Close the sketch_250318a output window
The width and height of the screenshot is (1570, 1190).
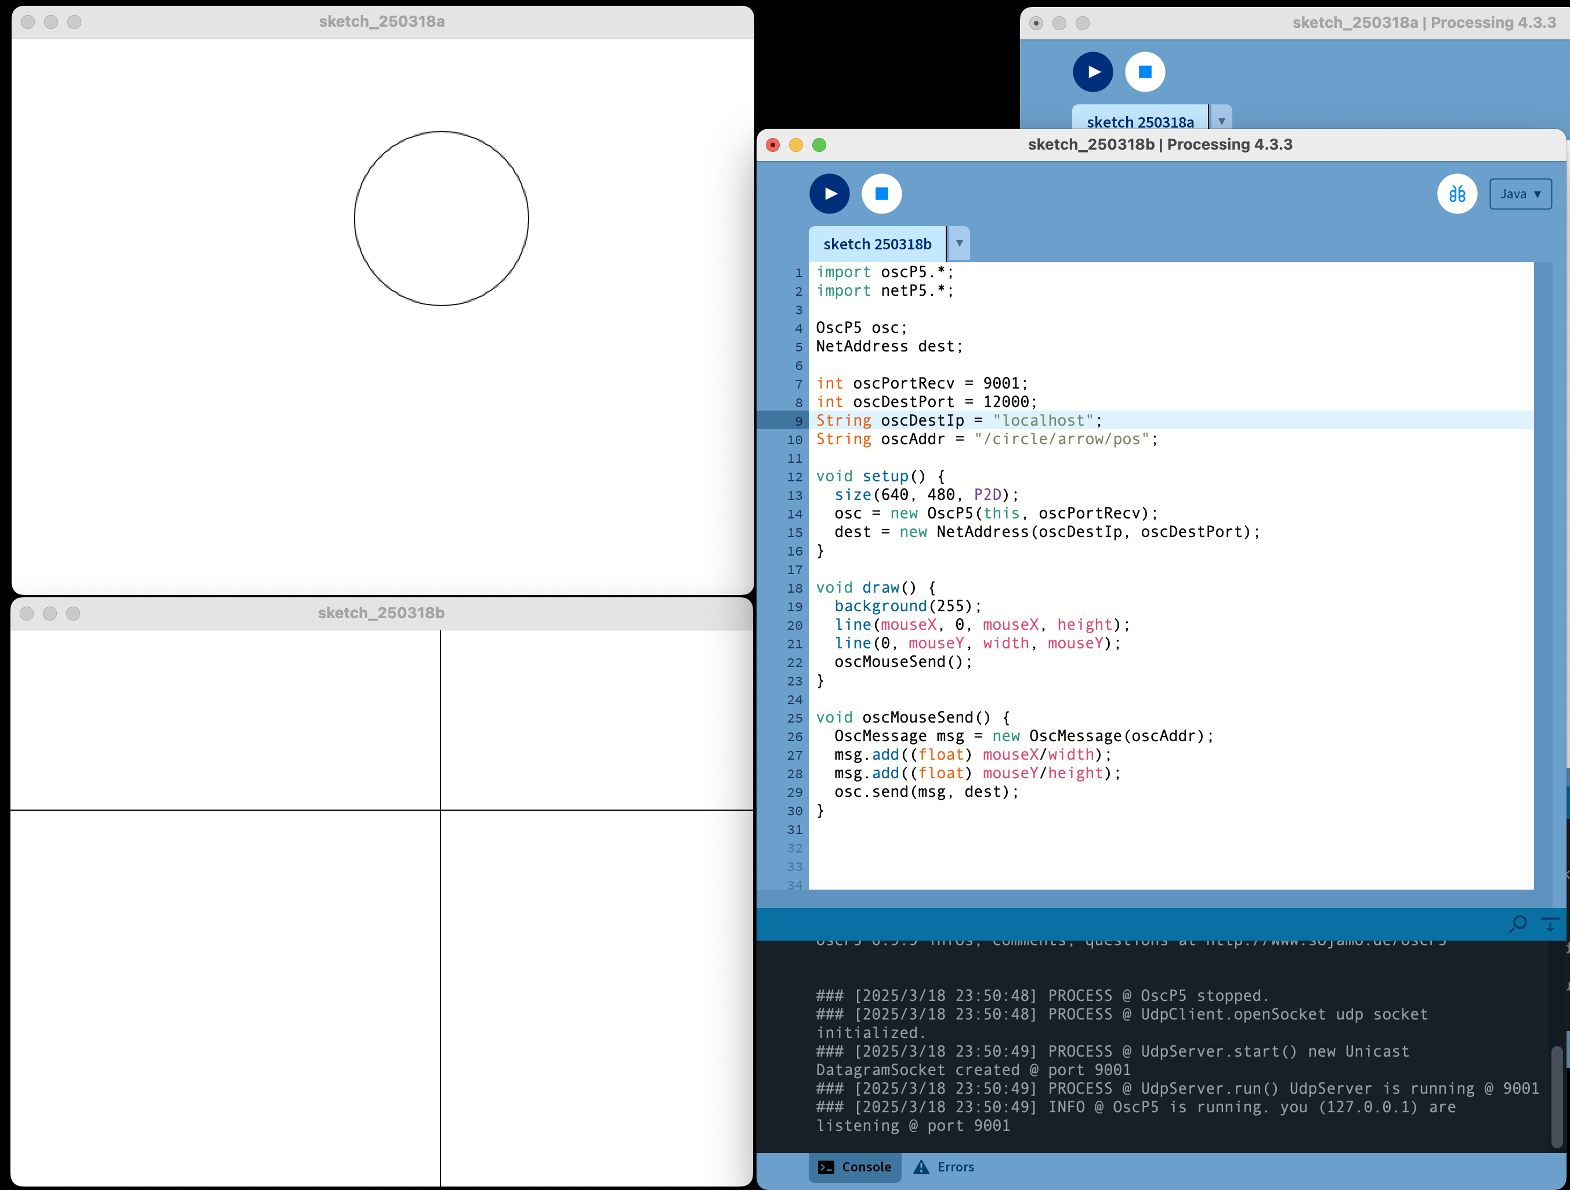[x=28, y=22]
